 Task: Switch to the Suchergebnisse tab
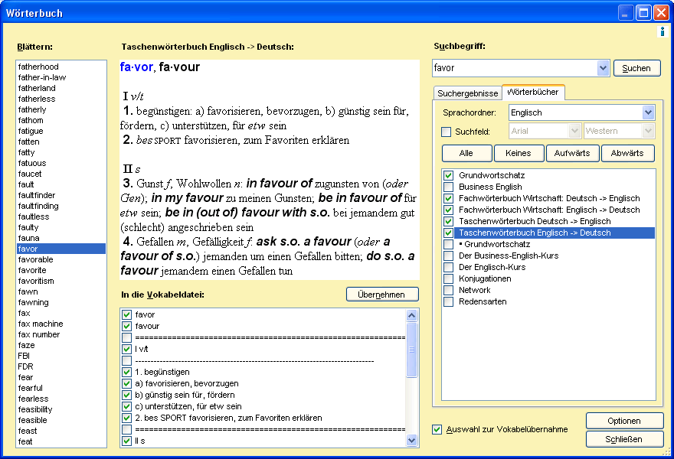(x=467, y=93)
